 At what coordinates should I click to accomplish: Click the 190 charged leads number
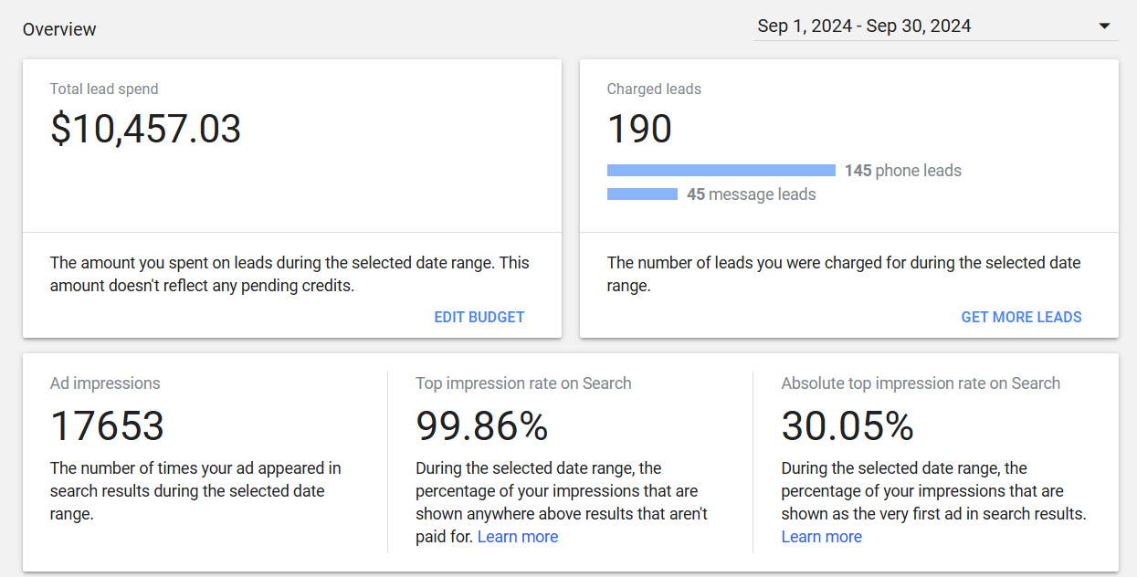(639, 130)
